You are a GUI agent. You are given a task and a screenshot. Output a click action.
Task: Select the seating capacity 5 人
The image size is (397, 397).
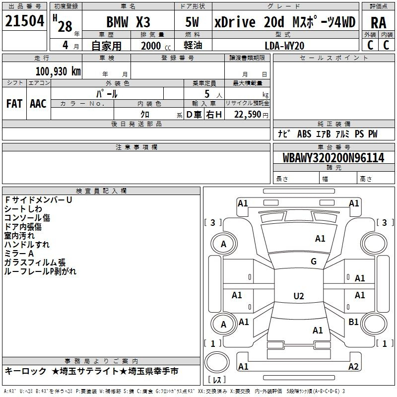click(213, 94)
